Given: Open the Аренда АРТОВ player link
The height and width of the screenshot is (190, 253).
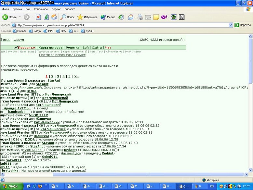Looking at the screenshot, I should click(x=16, y=108).
